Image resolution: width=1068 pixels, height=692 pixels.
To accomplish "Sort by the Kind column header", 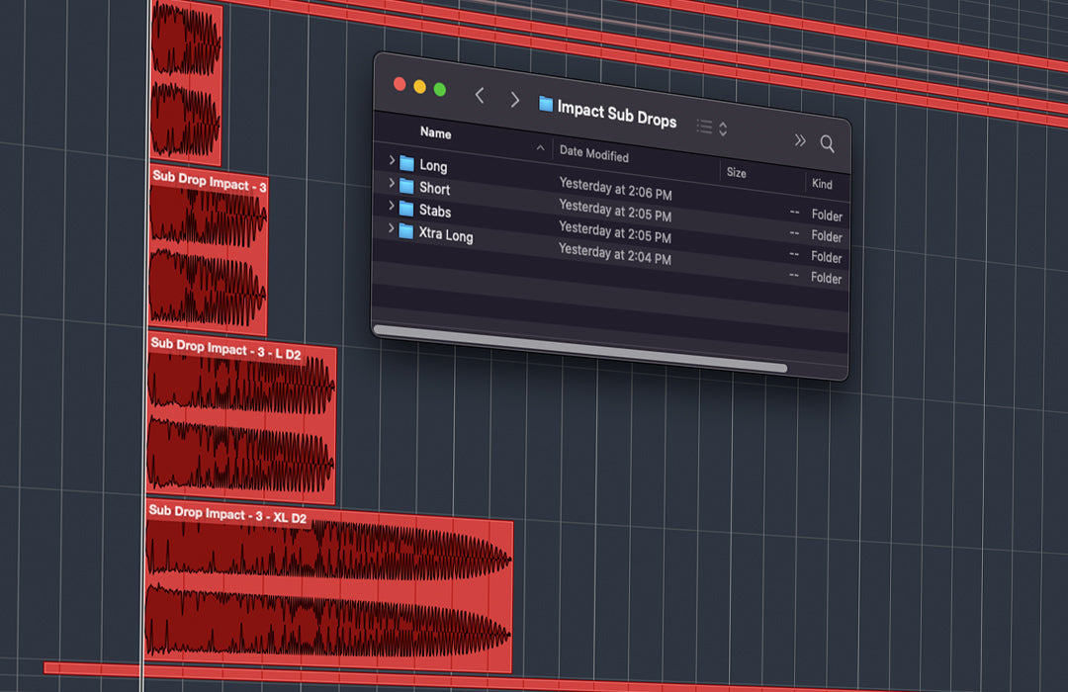I will [822, 184].
